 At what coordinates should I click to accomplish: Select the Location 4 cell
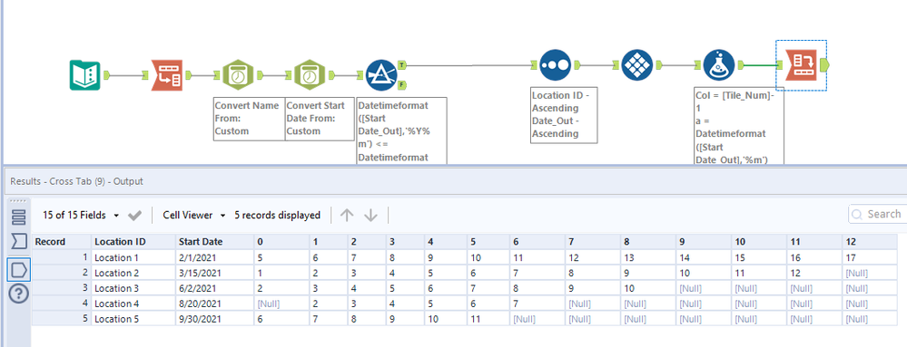point(133,304)
